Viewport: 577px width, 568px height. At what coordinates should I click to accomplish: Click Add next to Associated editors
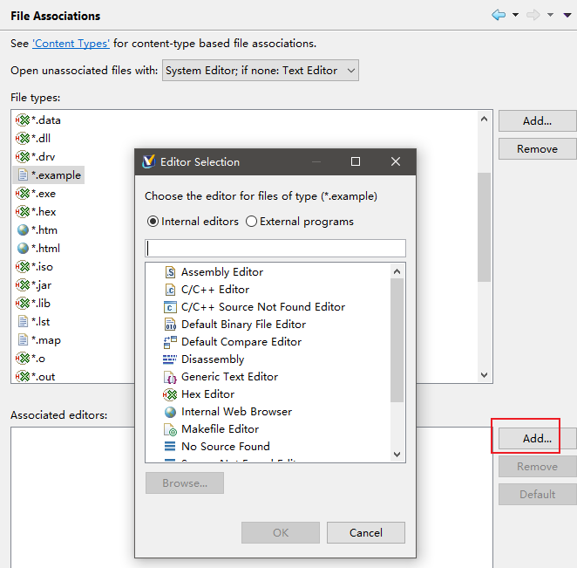pos(537,438)
